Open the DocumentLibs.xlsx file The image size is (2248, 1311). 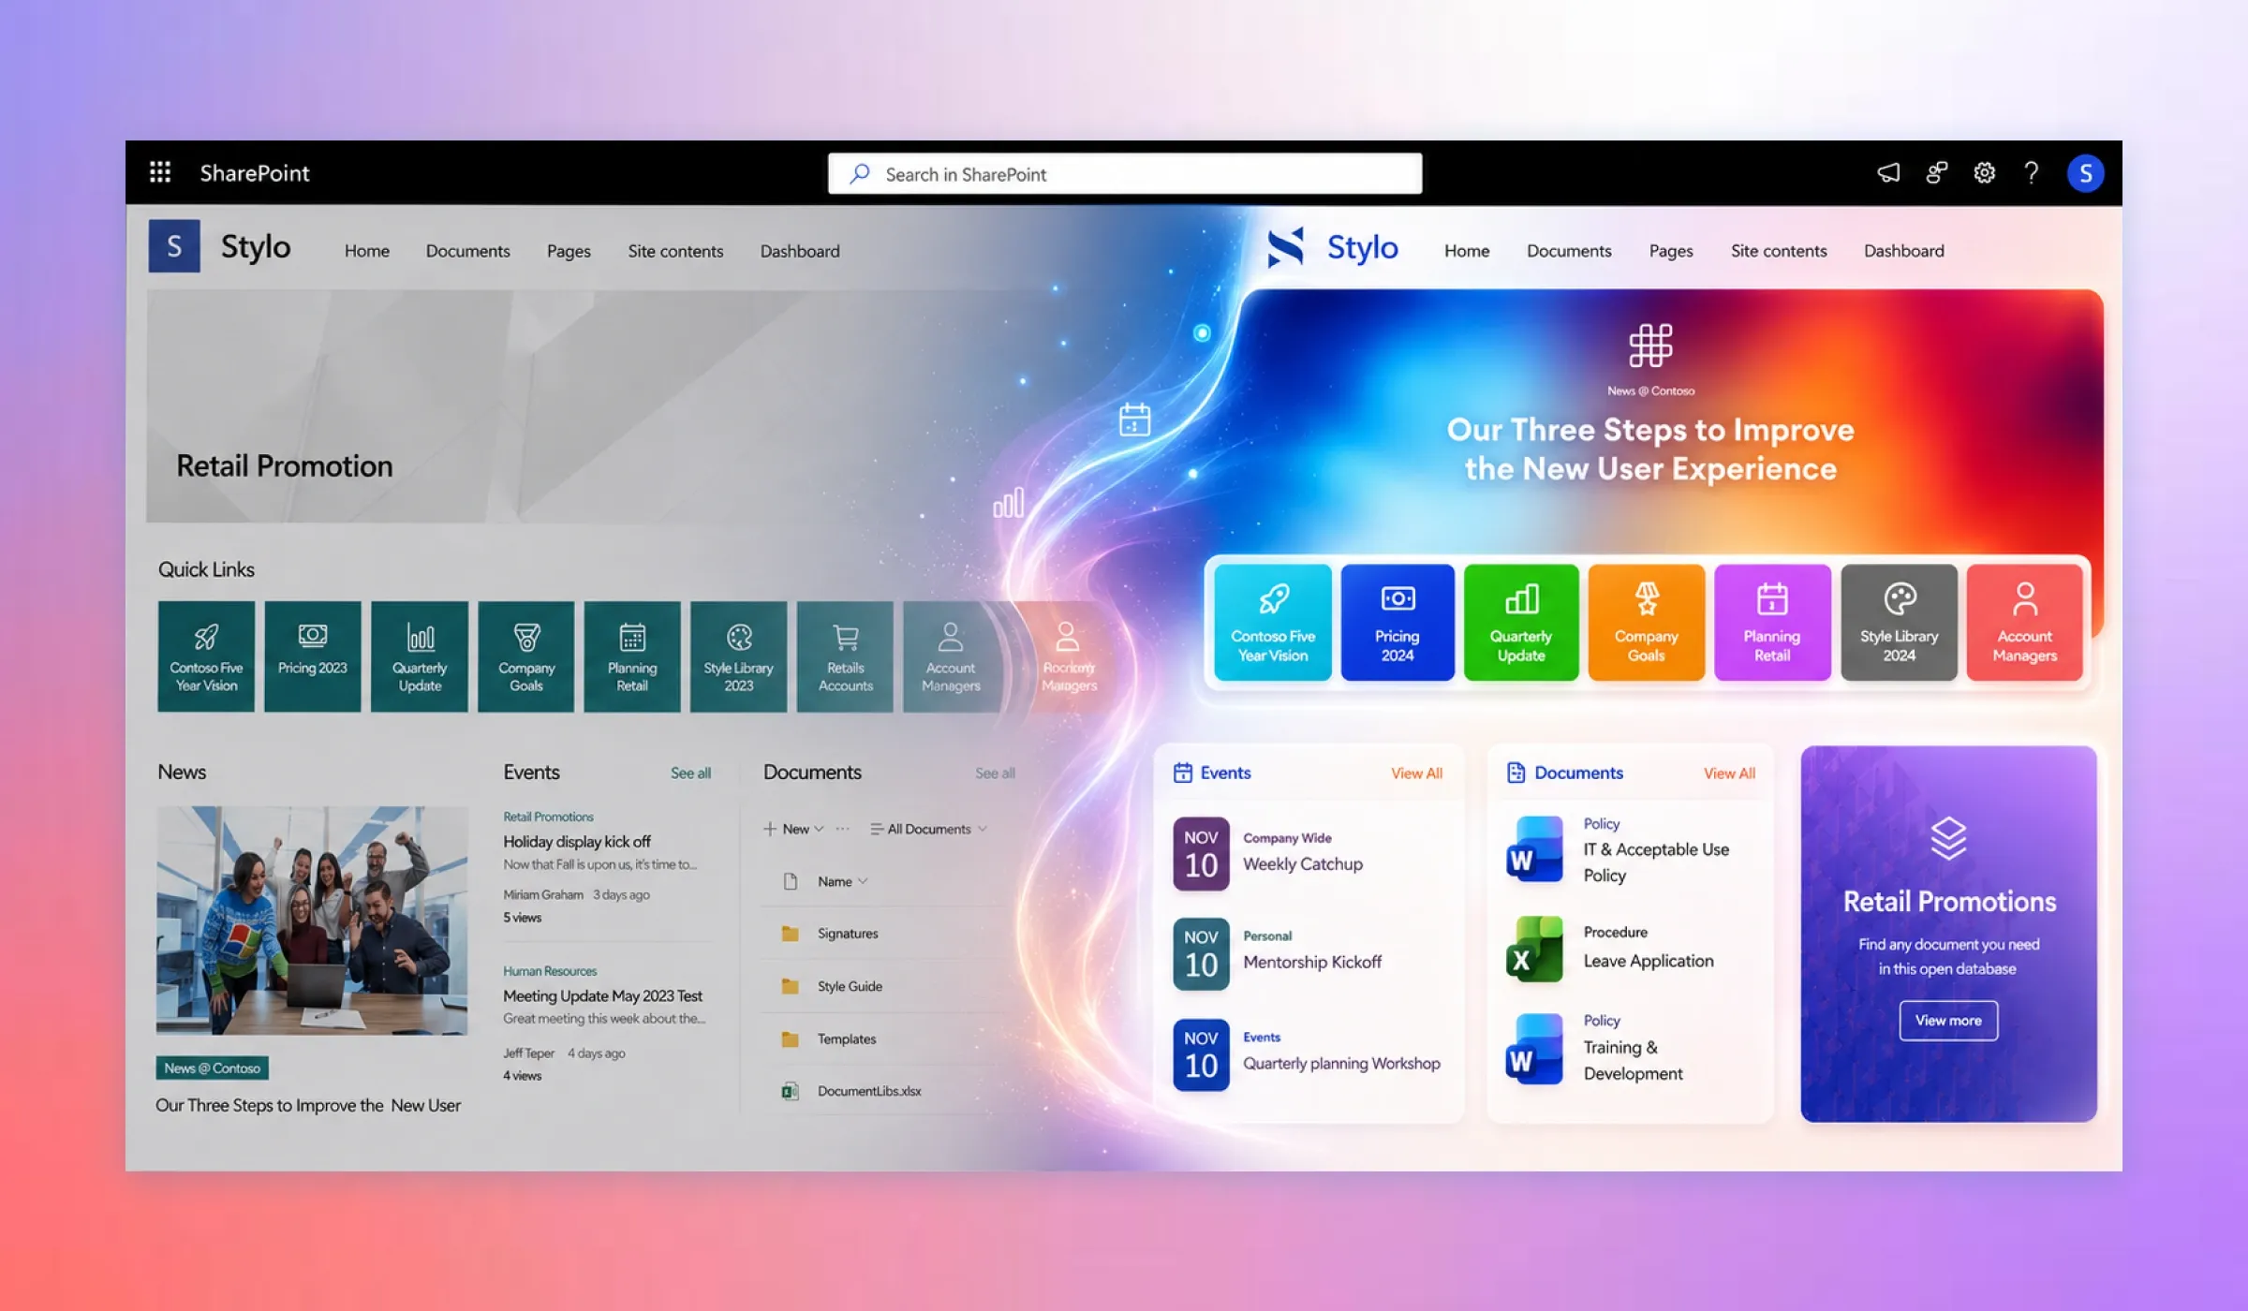pyautogui.click(x=869, y=1091)
